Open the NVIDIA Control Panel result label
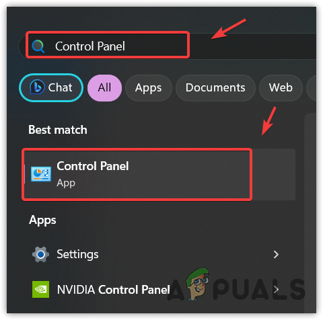 (x=113, y=290)
